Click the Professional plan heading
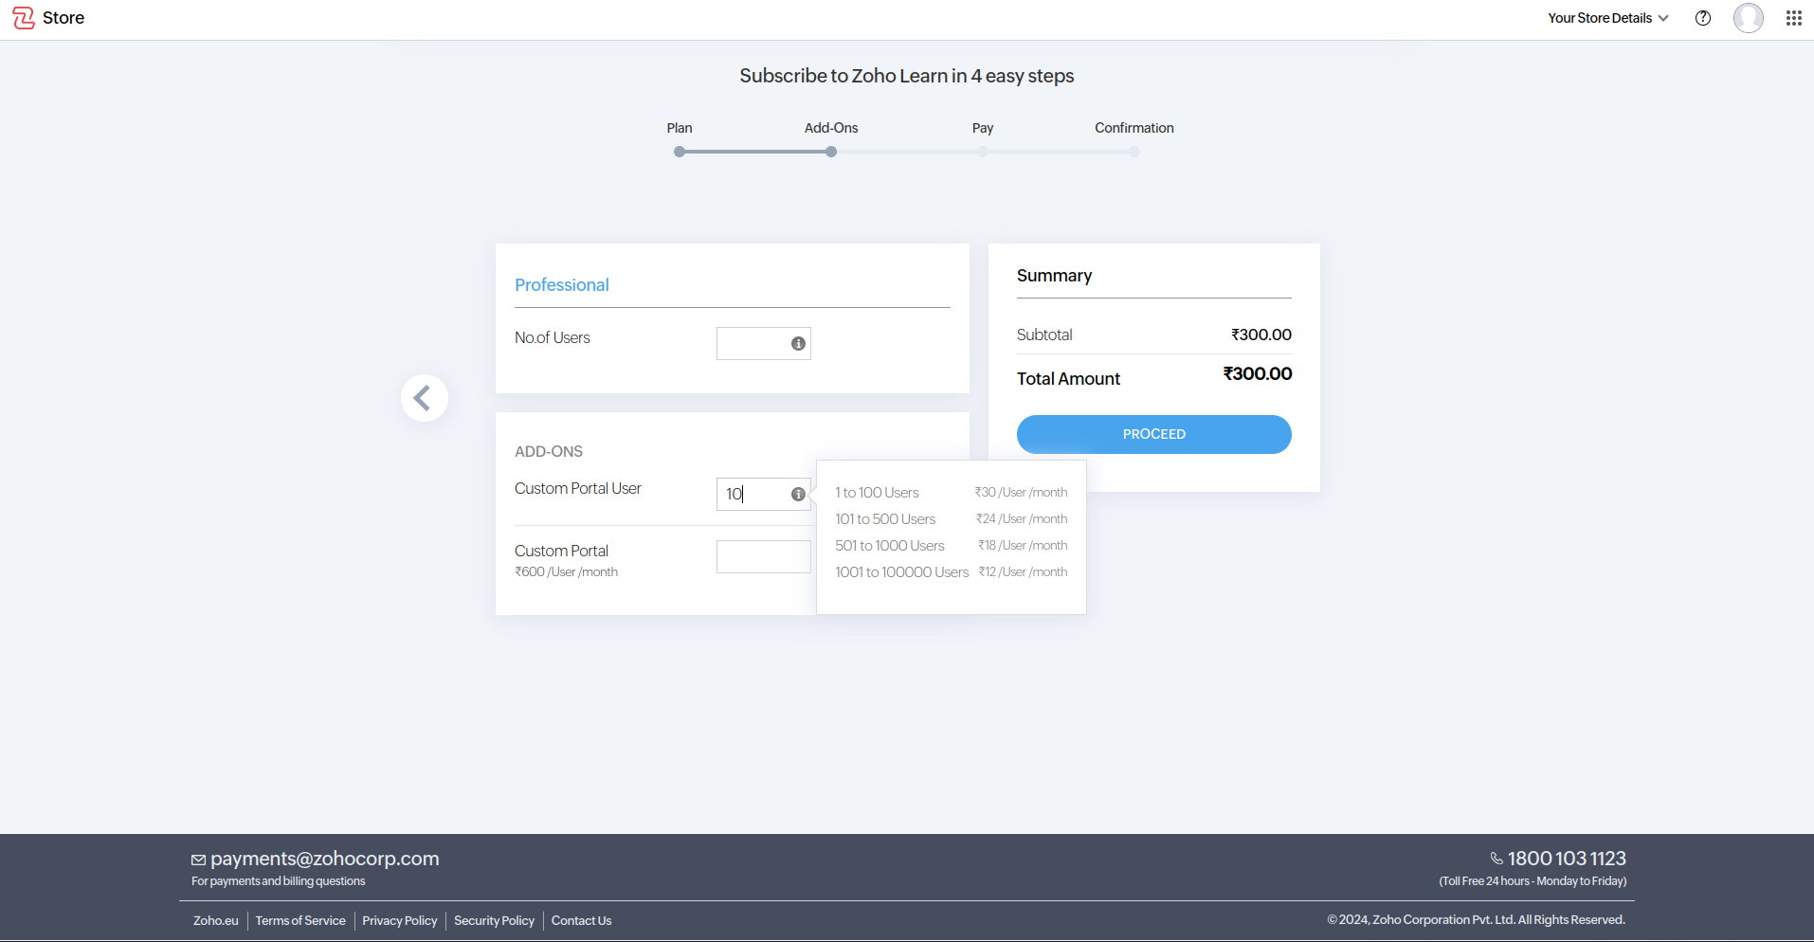The image size is (1814, 942). pos(562,285)
